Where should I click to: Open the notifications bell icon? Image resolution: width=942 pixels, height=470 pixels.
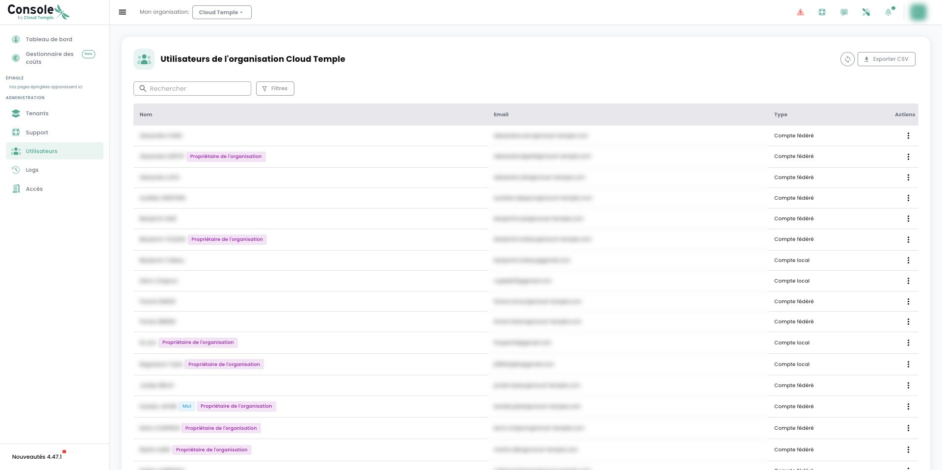click(889, 12)
